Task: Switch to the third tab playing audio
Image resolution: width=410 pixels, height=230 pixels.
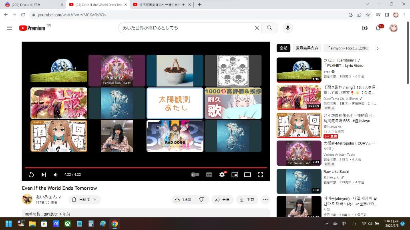Action: tap(162, 5)
